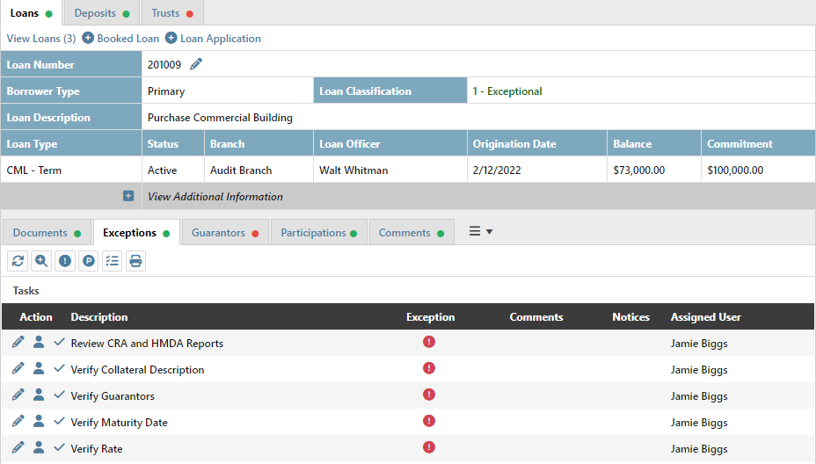The image size is (816, 464).
Task: Edit loan number with pencil icon
Action: [x=196, y=64]
